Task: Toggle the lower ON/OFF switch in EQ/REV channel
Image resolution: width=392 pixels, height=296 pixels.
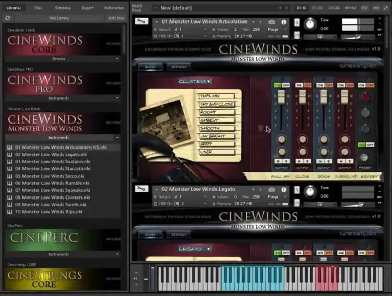Action: (x=366, y=145)
